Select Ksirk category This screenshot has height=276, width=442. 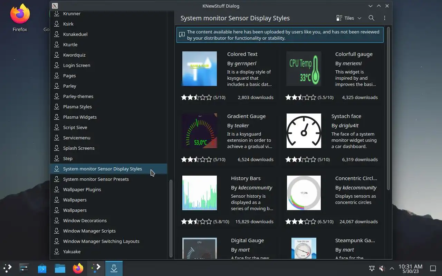[x=108, y=24]
